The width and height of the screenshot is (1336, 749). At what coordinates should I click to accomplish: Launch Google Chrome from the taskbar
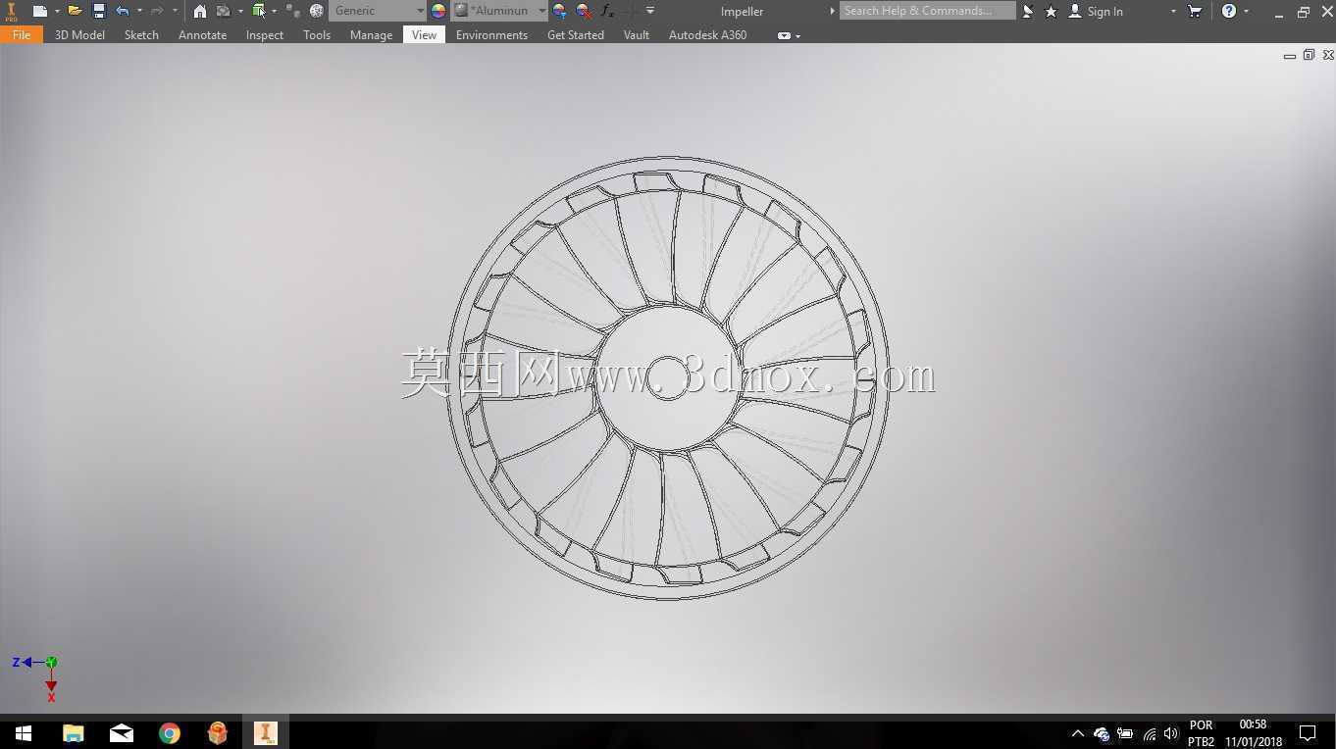coord(170,733)
